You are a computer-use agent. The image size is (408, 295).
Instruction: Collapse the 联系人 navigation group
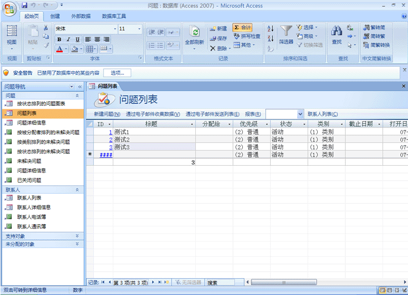(x=77, y=190)
